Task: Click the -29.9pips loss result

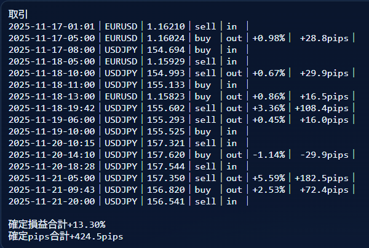Action: [324, 155]
